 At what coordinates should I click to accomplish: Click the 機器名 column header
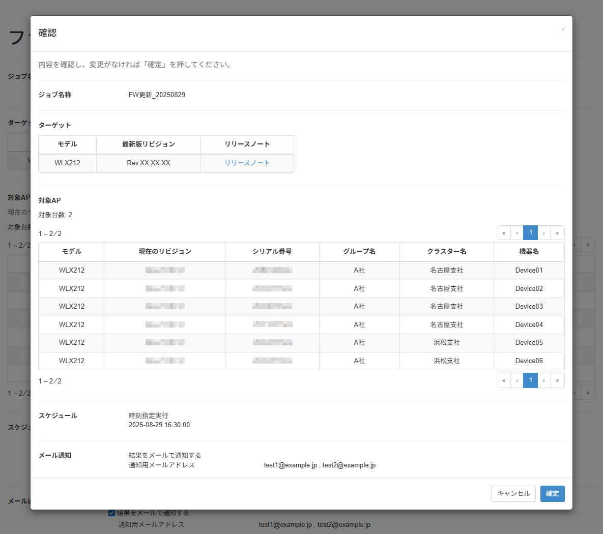[x=528, y=252]
